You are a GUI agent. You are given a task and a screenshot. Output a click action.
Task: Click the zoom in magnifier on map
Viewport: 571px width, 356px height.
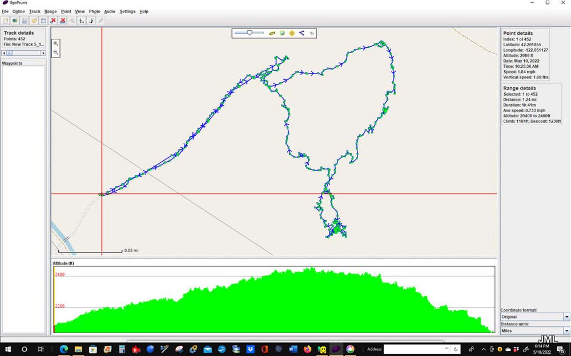pos(56,43)
